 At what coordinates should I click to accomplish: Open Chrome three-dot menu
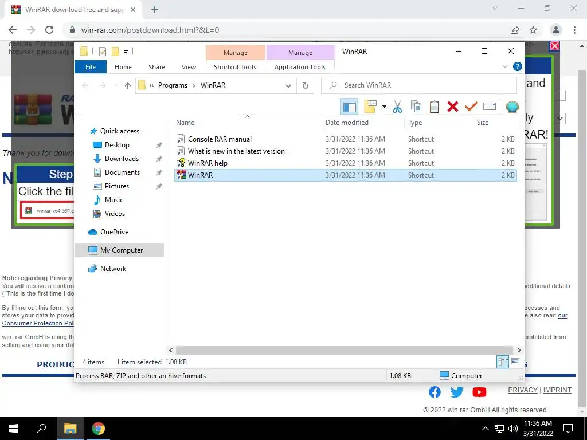click(574, 30)
